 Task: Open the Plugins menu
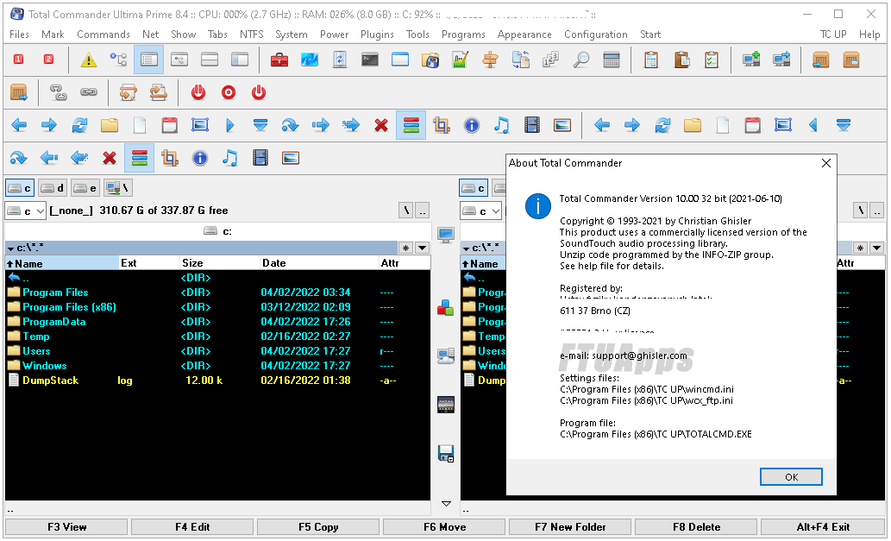[377, 35]
